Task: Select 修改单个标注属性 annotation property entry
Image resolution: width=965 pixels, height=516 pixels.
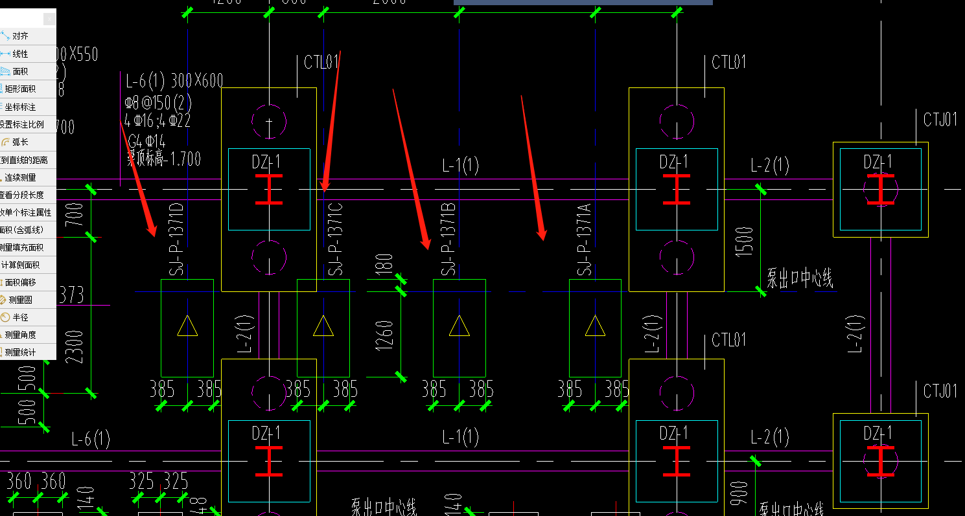Action: [x=25, y=212]
